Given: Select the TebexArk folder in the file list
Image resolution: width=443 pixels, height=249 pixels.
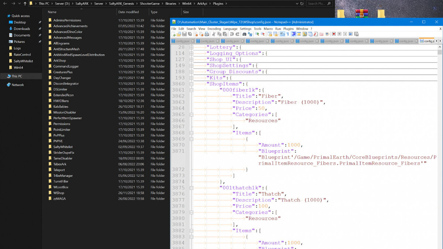Looking at the screenshot, I should point(60,164).
